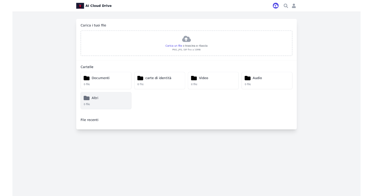Click the dashed upload drop zone
Viewport: 373px width, 196px height.
[x=186, y=43]
